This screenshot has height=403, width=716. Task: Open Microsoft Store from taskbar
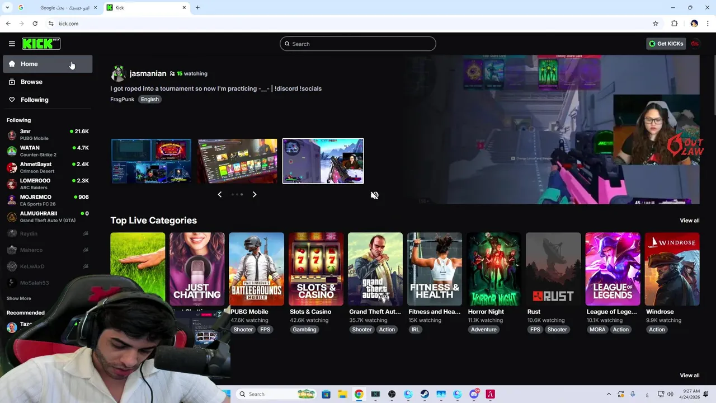coord(326,394)
